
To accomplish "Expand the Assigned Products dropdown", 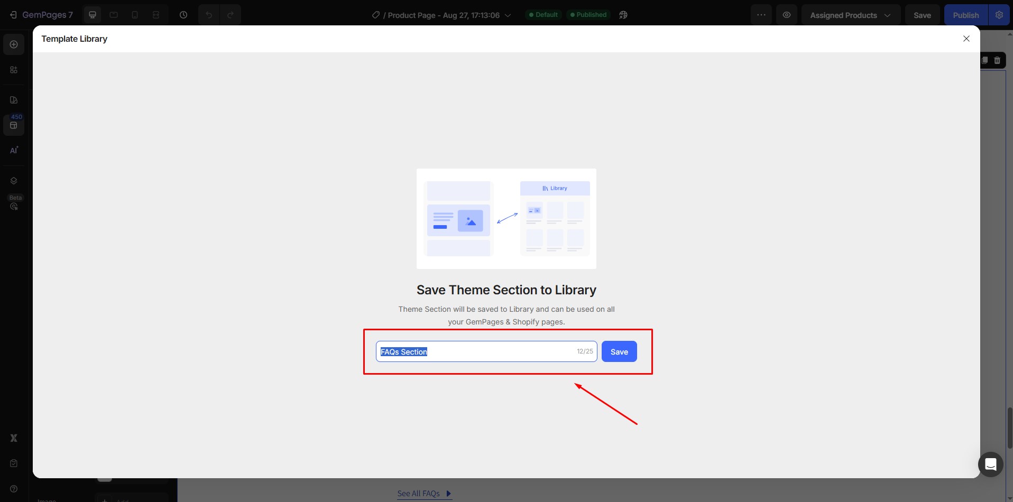I will pyautogui.click(x=851, y=15).
